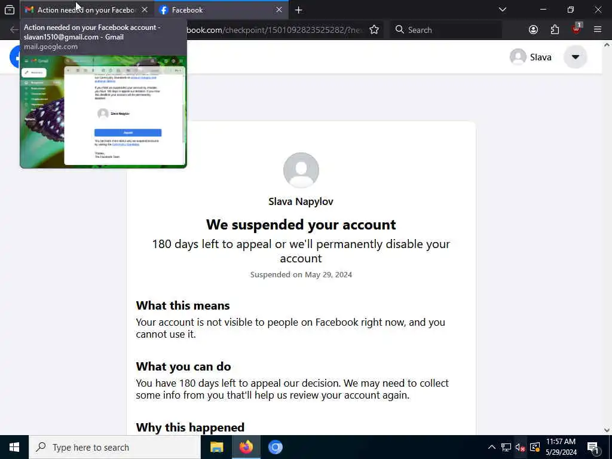Click the uBlock Origin shield icon
This screenshot has height=459, width=612.
(576, 30)
